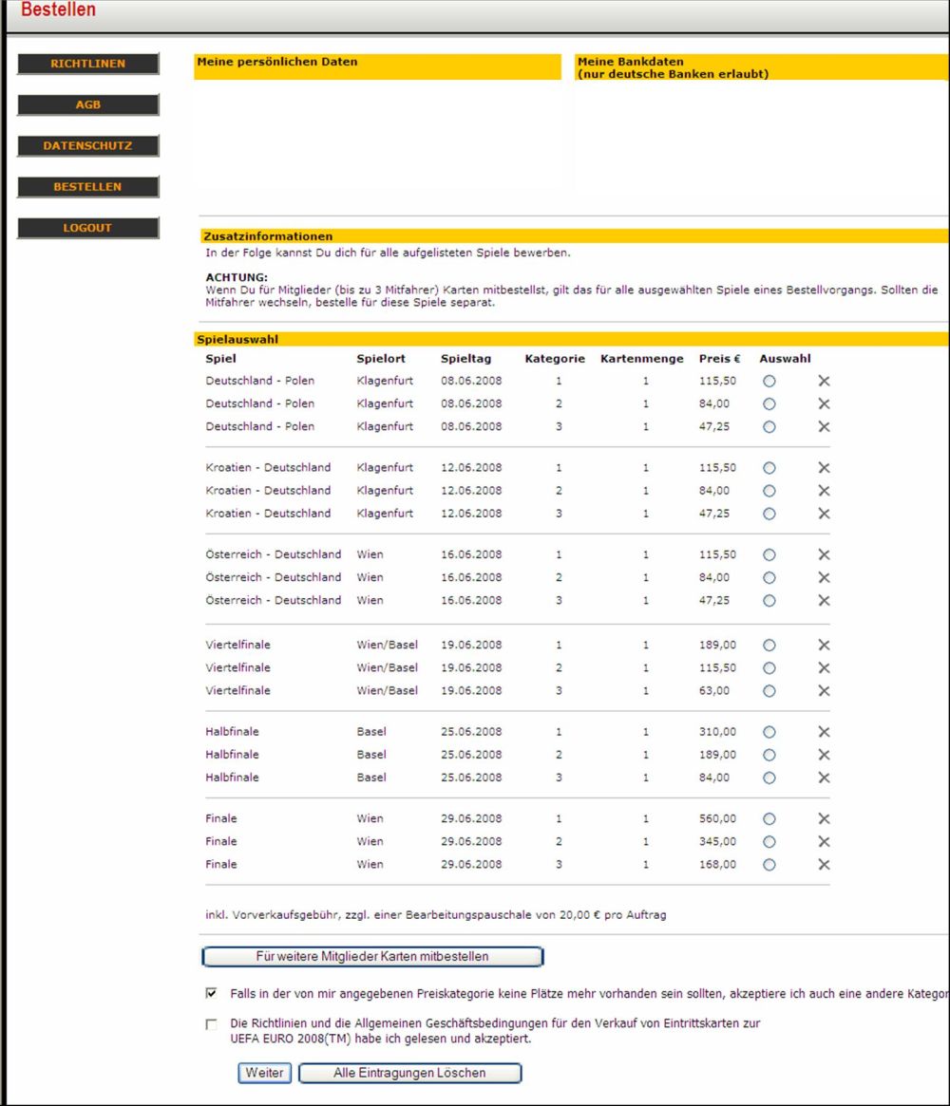Click X icon for Kroatien - Deutschland category 2
Viewport: 950px width, 1106px height.
[x=824, y=491]
